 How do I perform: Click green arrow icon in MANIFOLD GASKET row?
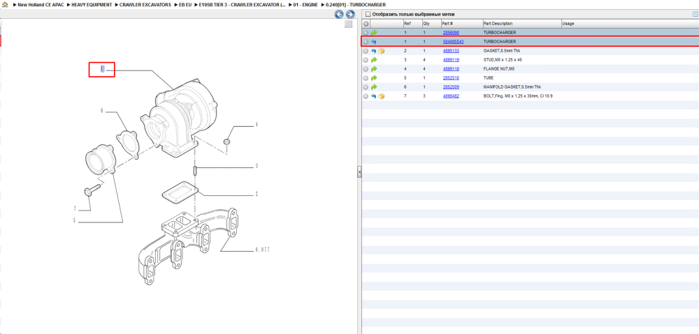tap(374, 87)
